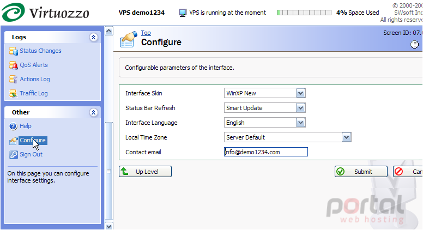Click the Configure page header icon
Image resolution: width=423 pixels, height=230 pixels.
tap(129, 39)
